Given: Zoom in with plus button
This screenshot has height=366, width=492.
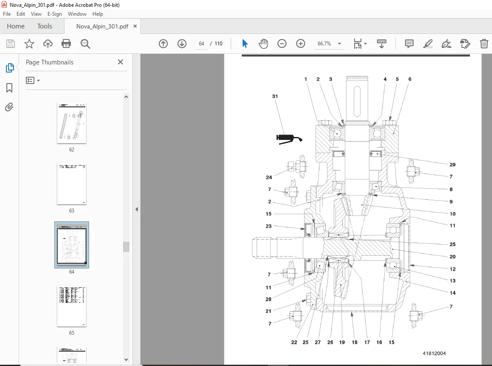Looking at the screenshot, I should tap(301, 44).
